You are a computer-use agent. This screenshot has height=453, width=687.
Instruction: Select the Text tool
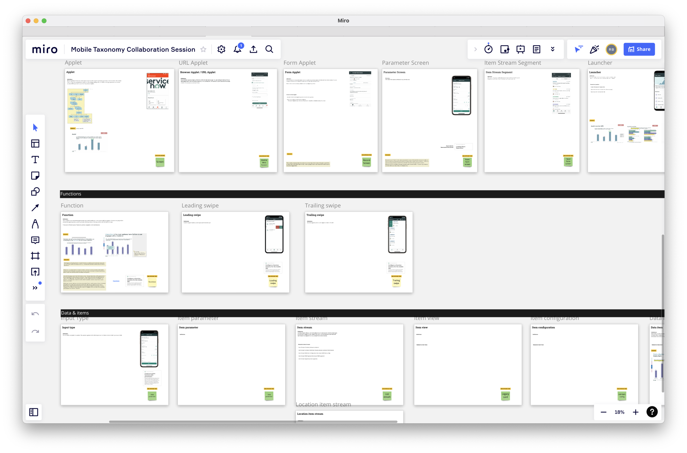click(x=35, y=160)
